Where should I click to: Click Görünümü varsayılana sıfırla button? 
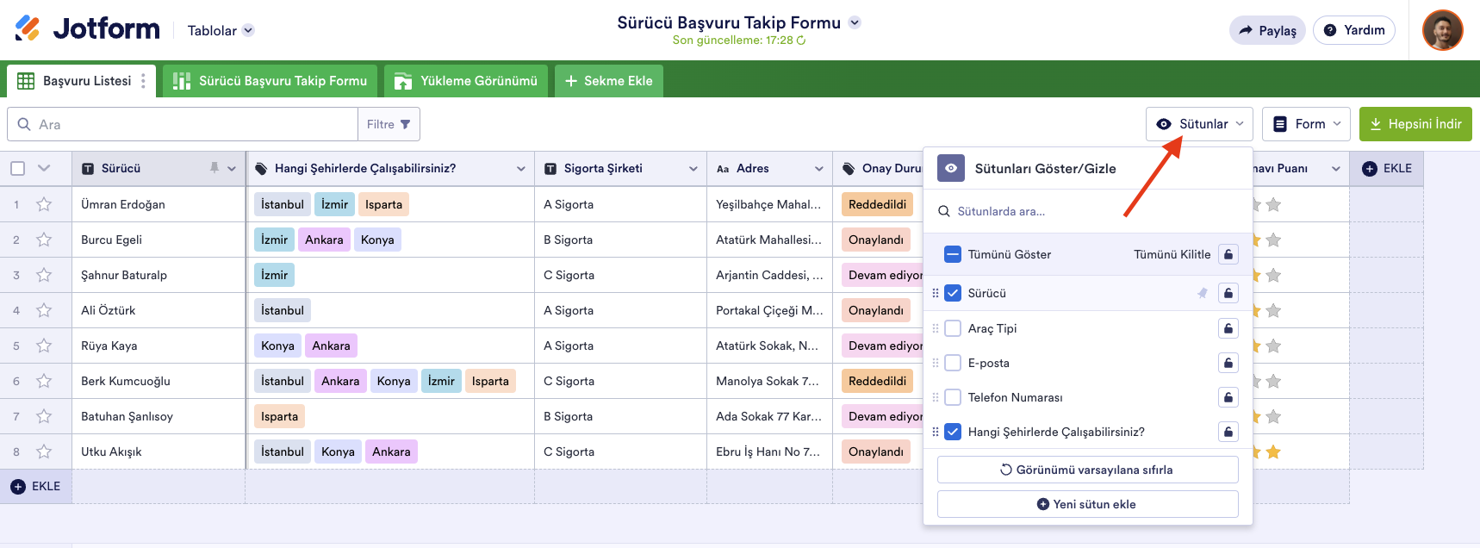coord(1087,470)
